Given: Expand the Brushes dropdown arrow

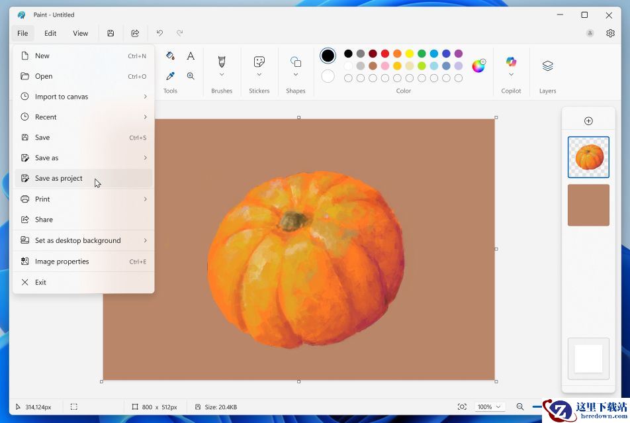Looking at the screenshot, I should 222,75.
